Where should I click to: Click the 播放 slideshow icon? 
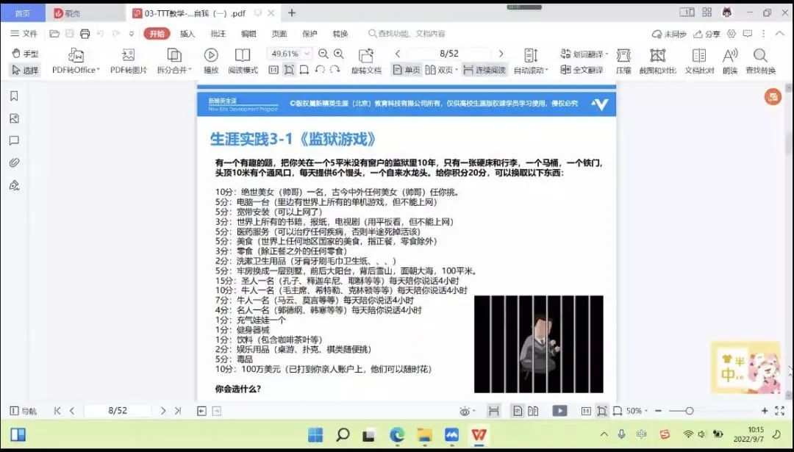point(211,55)
